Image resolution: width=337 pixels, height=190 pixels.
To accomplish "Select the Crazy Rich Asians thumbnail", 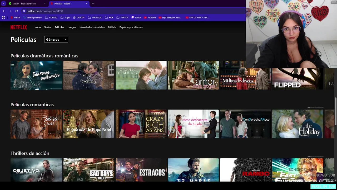I will click(141, 124).
